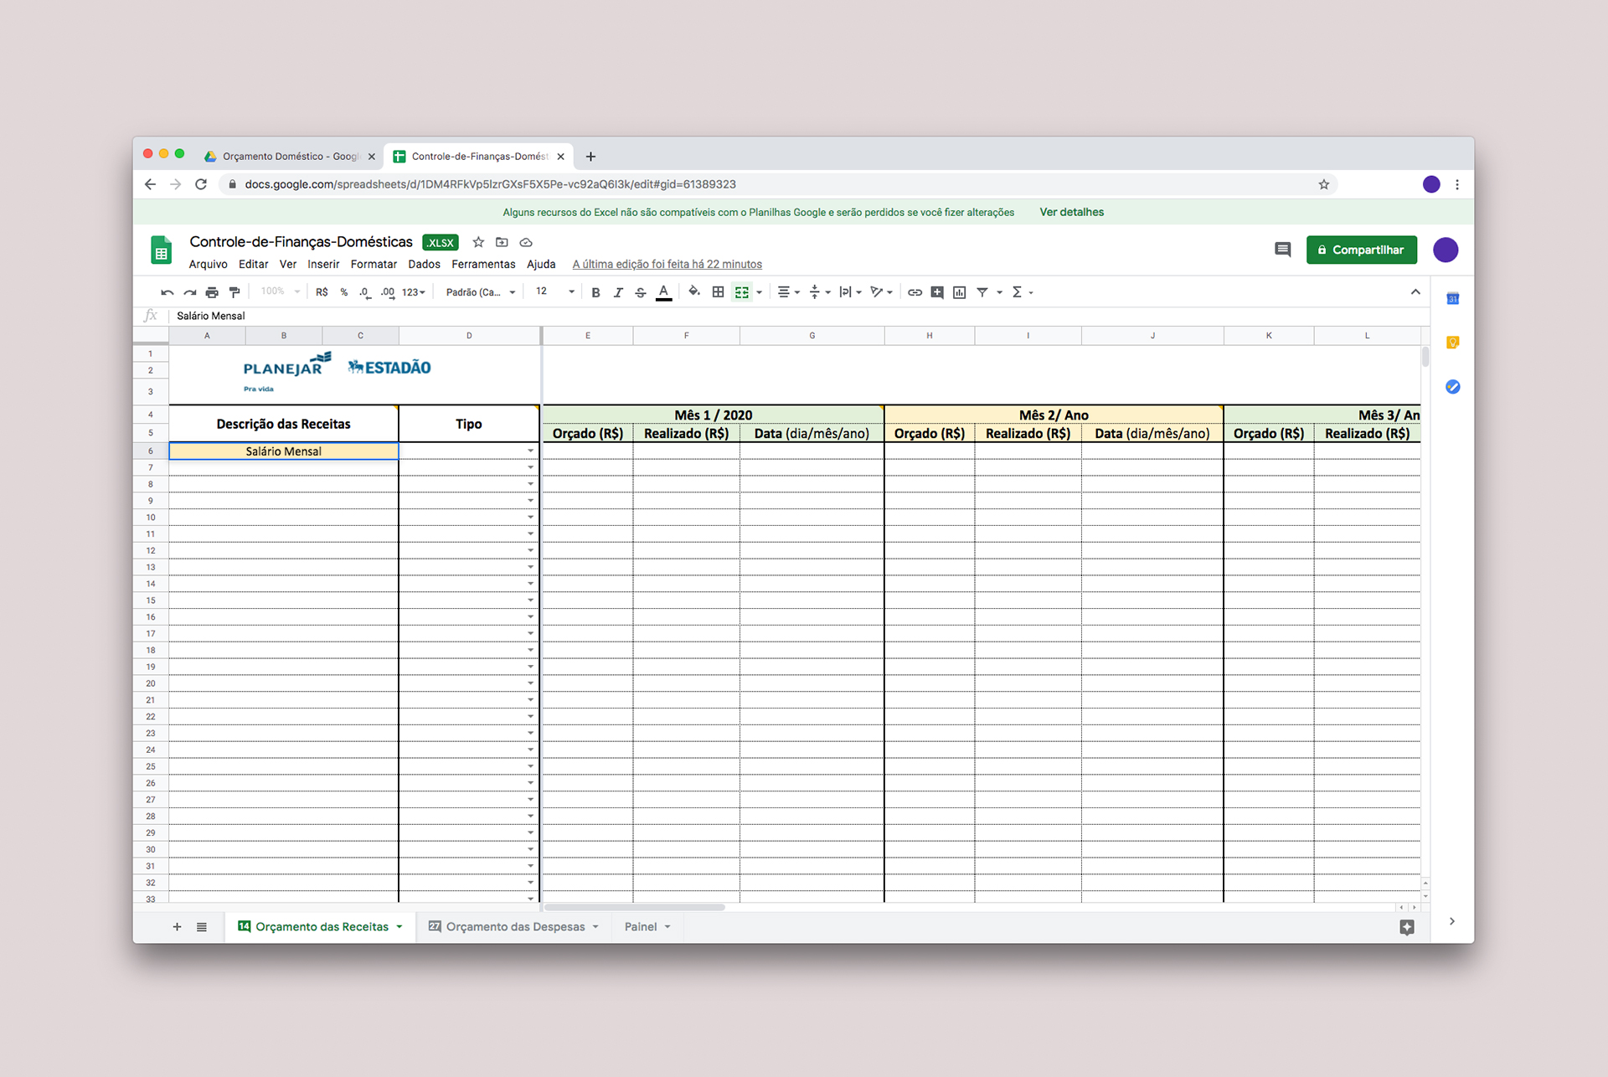The height and width of the screenshot is (1077, 1608).
Task: Switch to Orçamento das Despesas sheet tab
Action: tap(515, 926)
